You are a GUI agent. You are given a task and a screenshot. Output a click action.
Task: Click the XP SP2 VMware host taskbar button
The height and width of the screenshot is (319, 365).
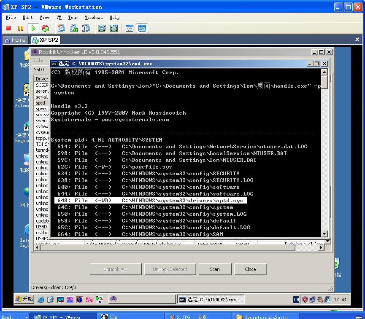63,316
